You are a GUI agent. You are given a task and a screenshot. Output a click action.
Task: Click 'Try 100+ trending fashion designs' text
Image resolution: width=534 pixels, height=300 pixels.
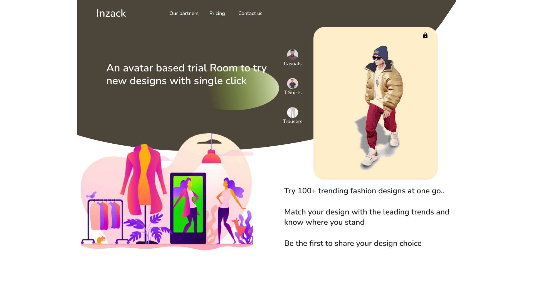tap(364, 191)
